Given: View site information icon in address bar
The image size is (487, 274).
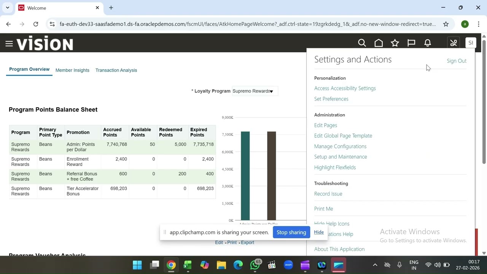Looking at the screenshot, I should tap(53, 24).
